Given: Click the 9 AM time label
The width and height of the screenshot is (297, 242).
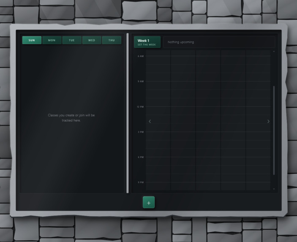Looking at the screenshot, I should click(x=141, y=82).
